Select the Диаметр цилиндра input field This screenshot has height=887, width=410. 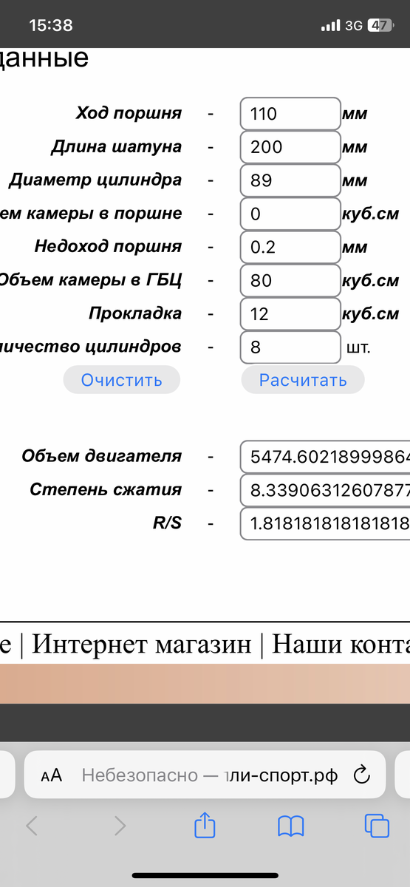pos(290,180)
